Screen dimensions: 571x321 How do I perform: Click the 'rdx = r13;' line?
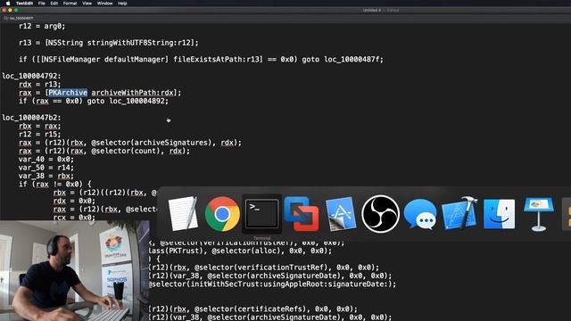pyautogui.click(x=39, y=85)
